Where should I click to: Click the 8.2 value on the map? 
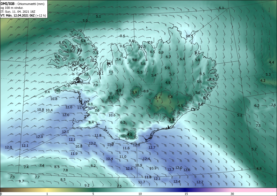[93, 166]
